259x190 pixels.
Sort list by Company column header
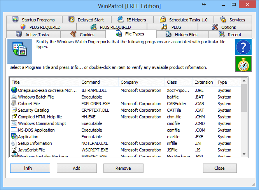pos(142,82)
